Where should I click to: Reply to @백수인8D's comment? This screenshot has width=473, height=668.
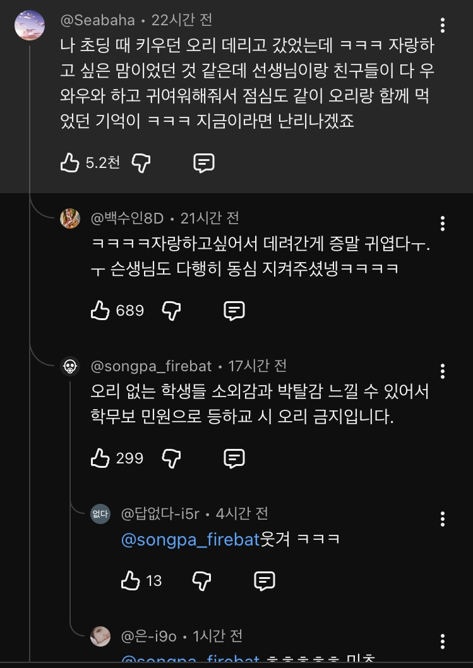pyautogui.click(x=234, y=311)
